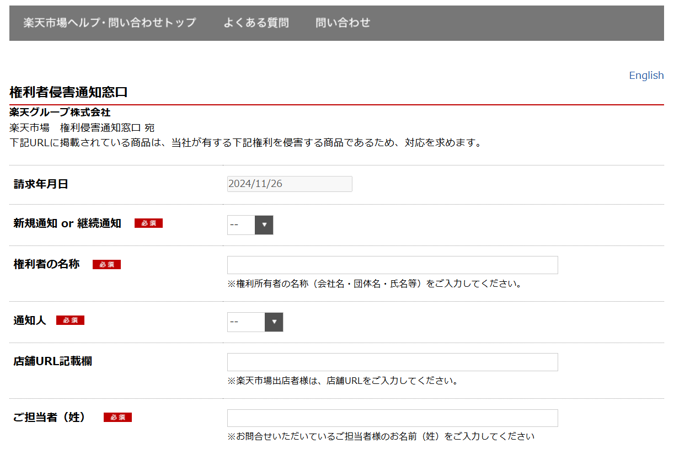Focus the 店舗URL記載欄 input box

coord(392,362)
